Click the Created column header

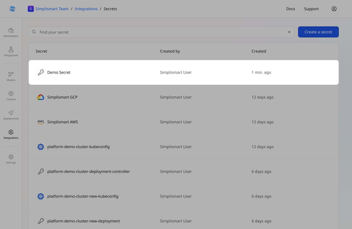(259, 51)
